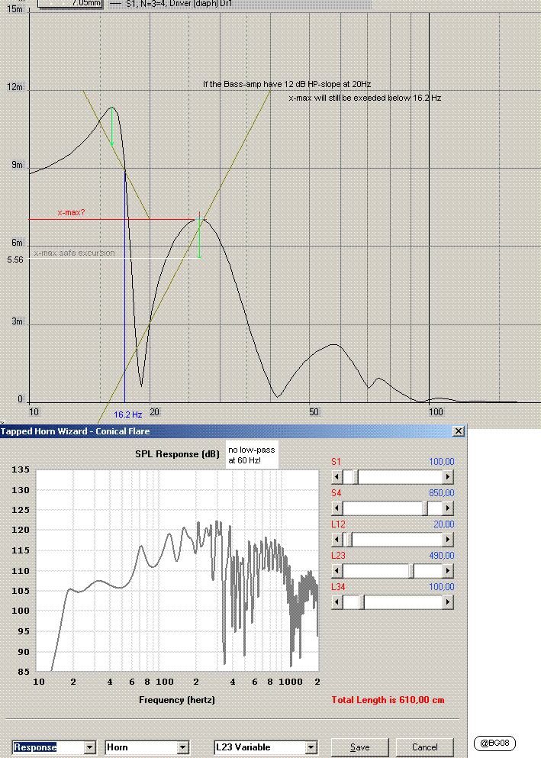Click the S4 value 850,00
This screenshot has width=541, height=758.
[442, 493]
